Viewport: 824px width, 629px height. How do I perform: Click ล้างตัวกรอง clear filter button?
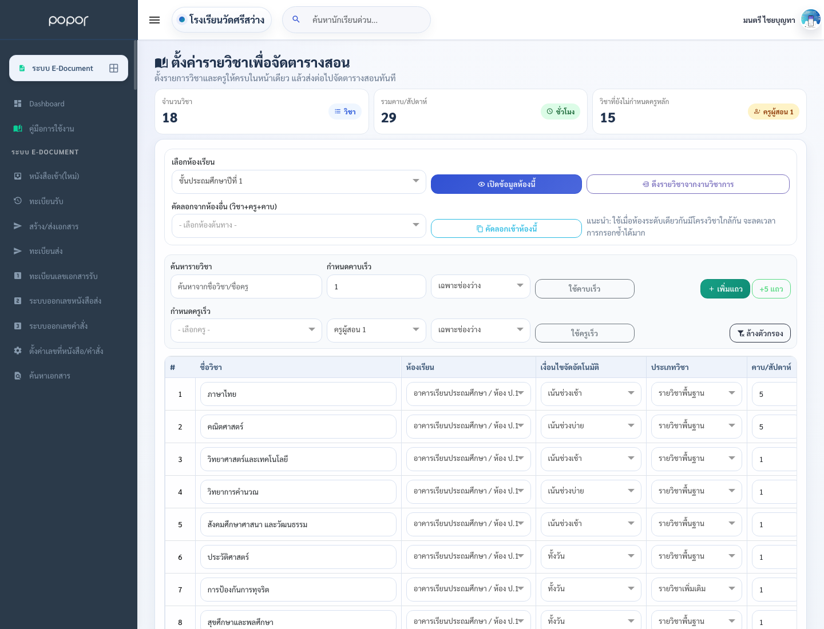tap(760, 333)
